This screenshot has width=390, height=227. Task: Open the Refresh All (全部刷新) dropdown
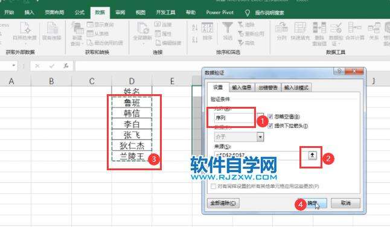142,34
